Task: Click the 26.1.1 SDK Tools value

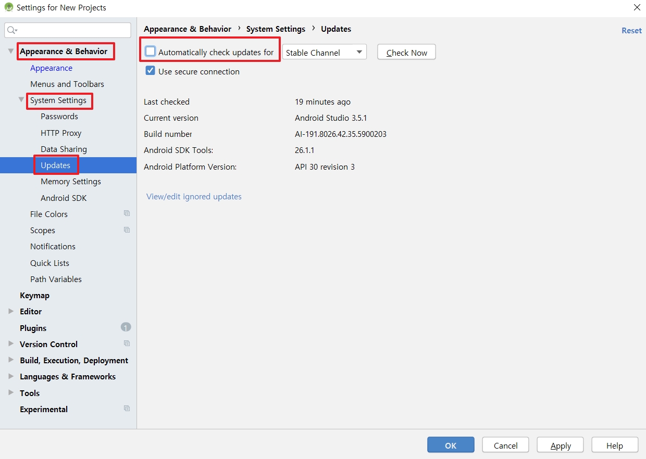Action: coord(304,150)
